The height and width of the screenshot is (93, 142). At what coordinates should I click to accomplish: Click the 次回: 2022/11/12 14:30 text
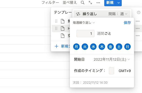pos(90,82)
